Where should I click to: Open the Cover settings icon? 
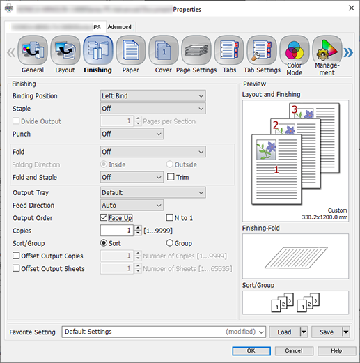164,50
